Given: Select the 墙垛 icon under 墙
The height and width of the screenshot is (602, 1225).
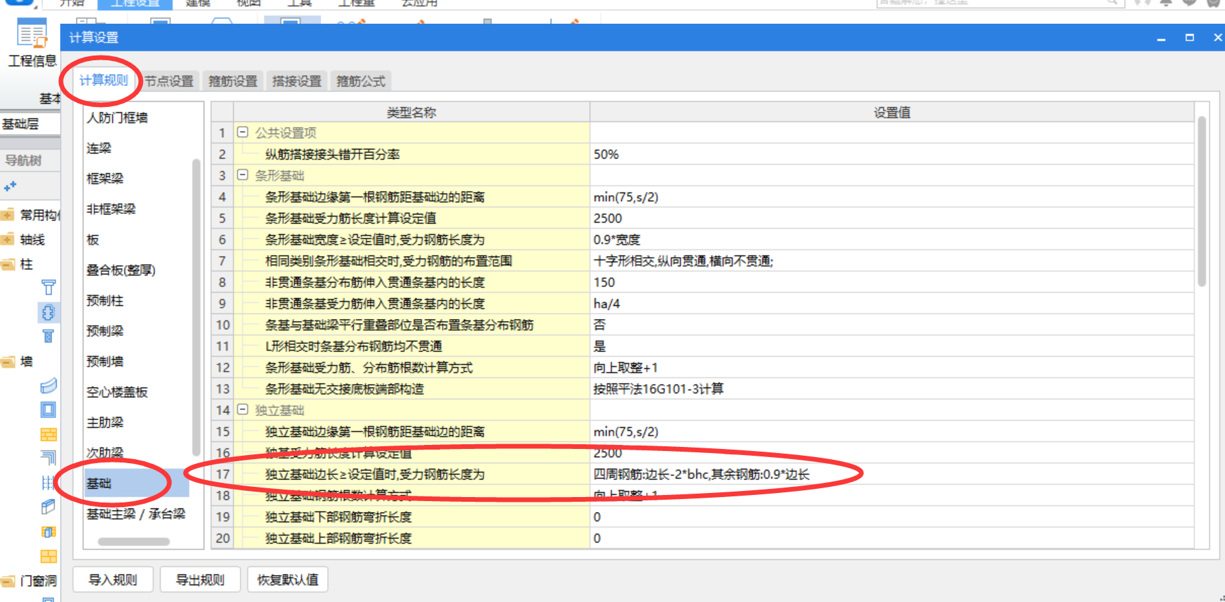Looking at the screenshot, I should coord(48,532).
